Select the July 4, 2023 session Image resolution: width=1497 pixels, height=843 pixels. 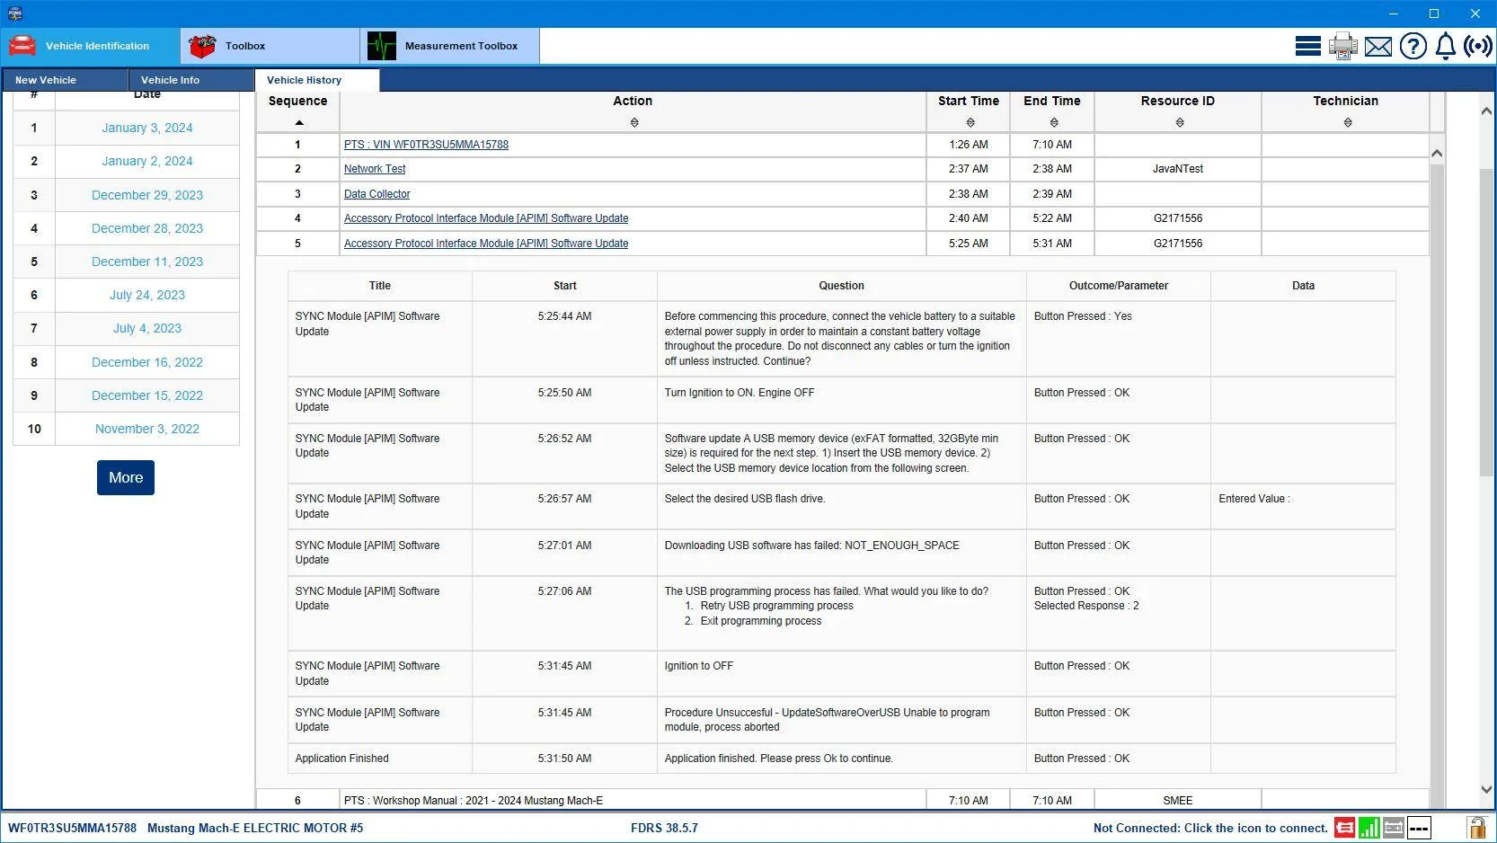(147, 328)
